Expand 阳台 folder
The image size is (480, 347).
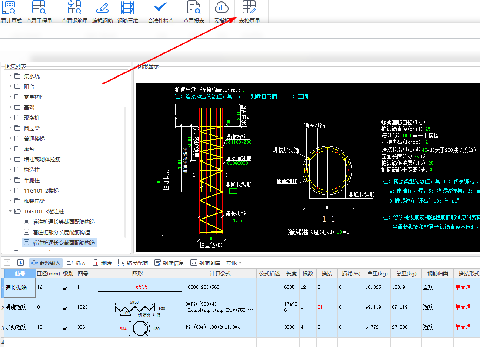(x=10, y=86)
